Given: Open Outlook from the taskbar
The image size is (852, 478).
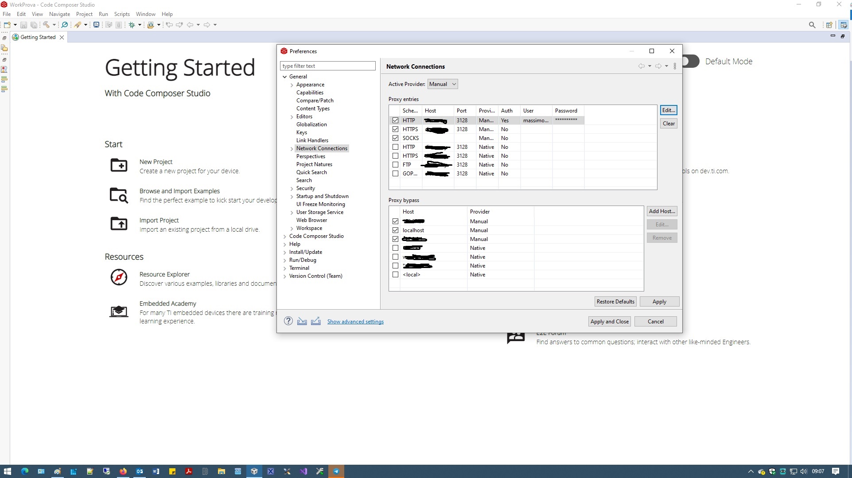Looking at the screenshot, I should 140,471.
